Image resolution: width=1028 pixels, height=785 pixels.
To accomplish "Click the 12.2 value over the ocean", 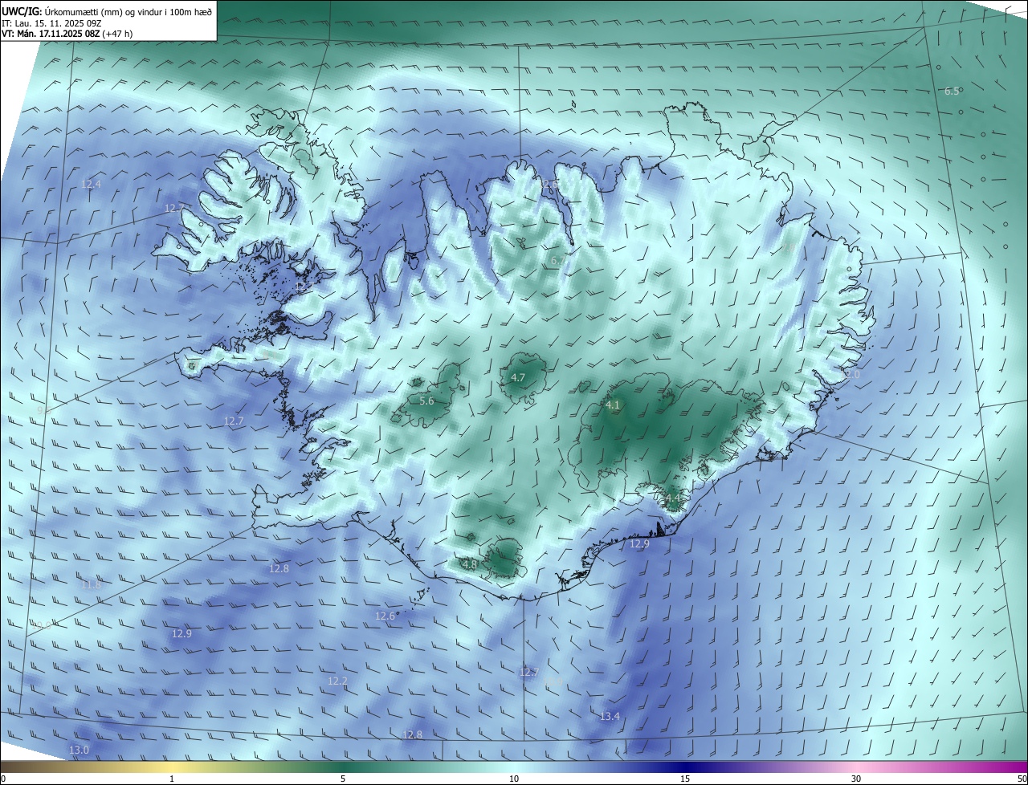I will [x=337, y=681].
